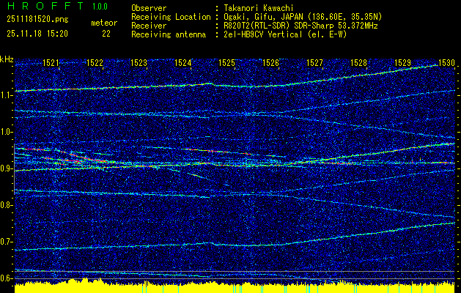Select the 0.9 kHz axis label
Screen dimensions: 461x293
(7, 168)
